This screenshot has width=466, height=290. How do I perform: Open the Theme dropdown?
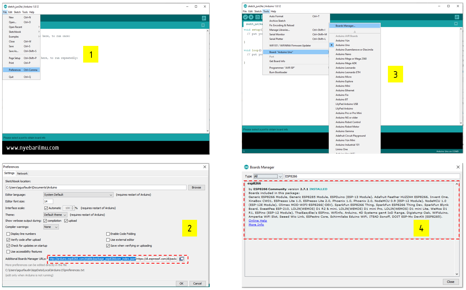pyautogui.click(x=55, y=215)
